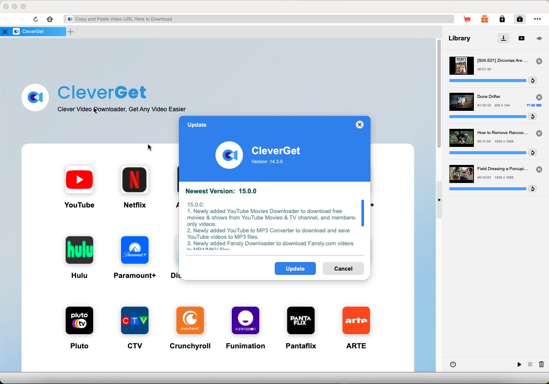Show downloaded audio tab in Library
The height and width of the screenshot is (384, 549).
pyautogui.click(x=540, y=38)
